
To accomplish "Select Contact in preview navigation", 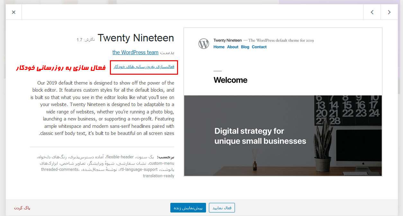I will coord(259,47).
